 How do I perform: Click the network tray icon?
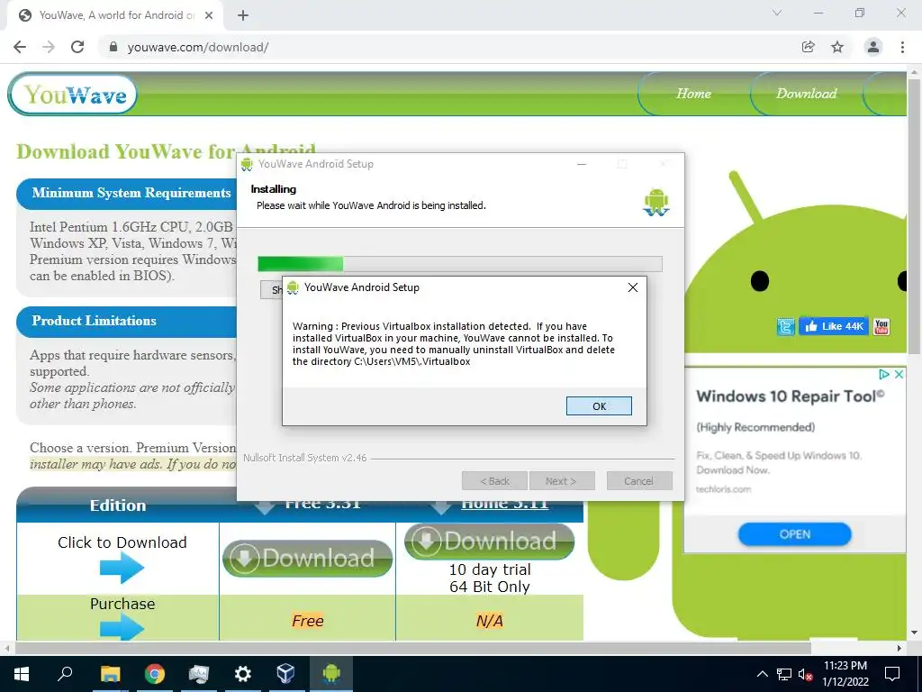pyautogui.click(x=784, y=674)
